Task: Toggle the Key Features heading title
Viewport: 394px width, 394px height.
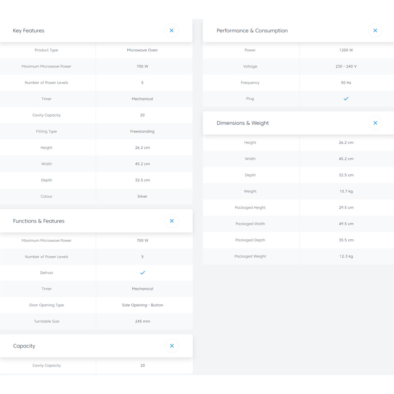Action: click(x=28, y=31)
